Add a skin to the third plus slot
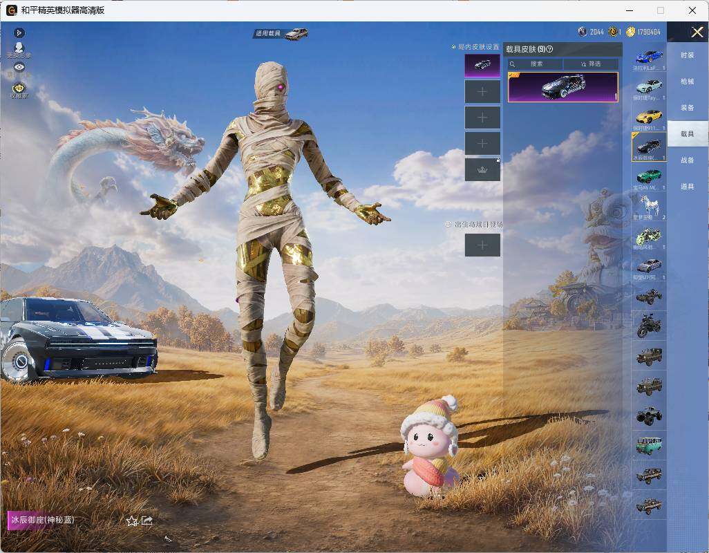 point(482,118)
